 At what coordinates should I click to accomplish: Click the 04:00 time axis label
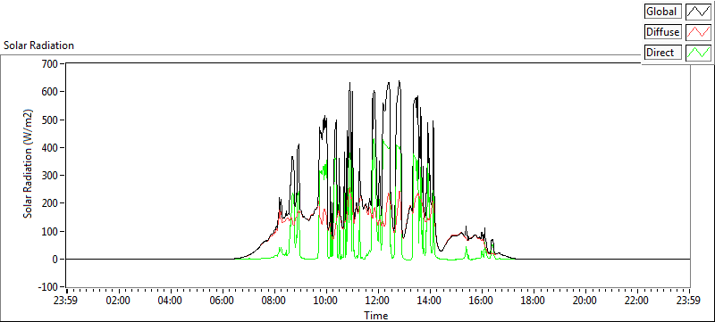click(x=171, y=301)
